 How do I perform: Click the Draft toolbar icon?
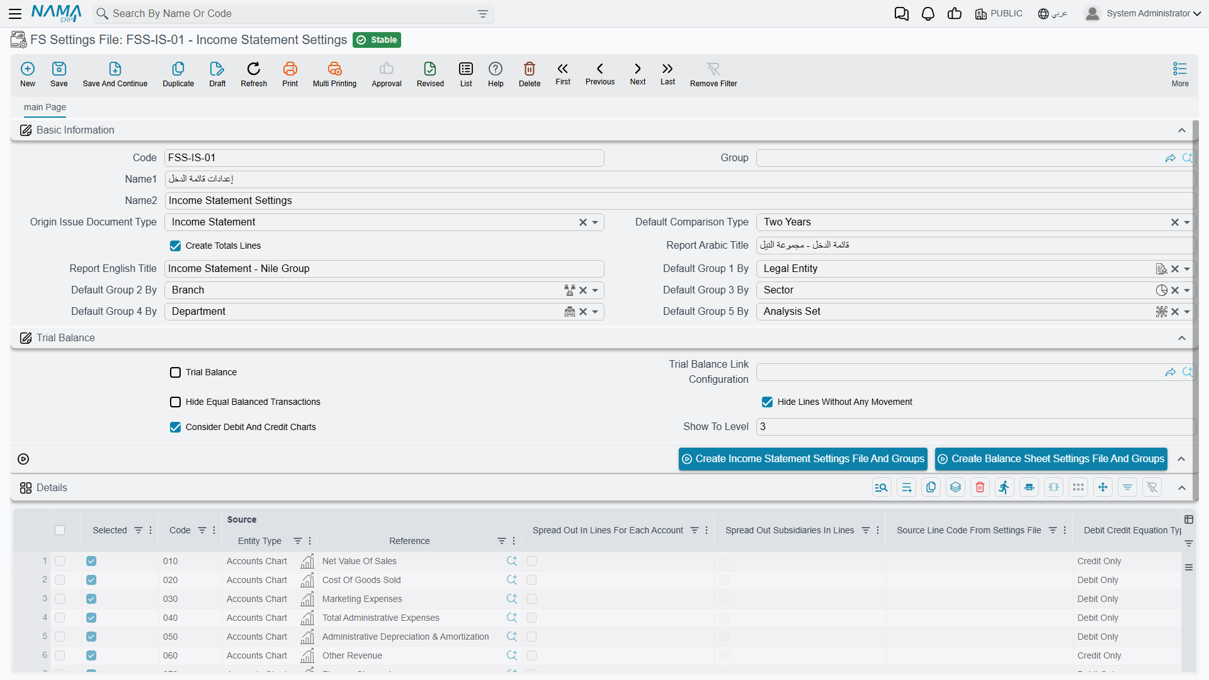click(217, 69)
